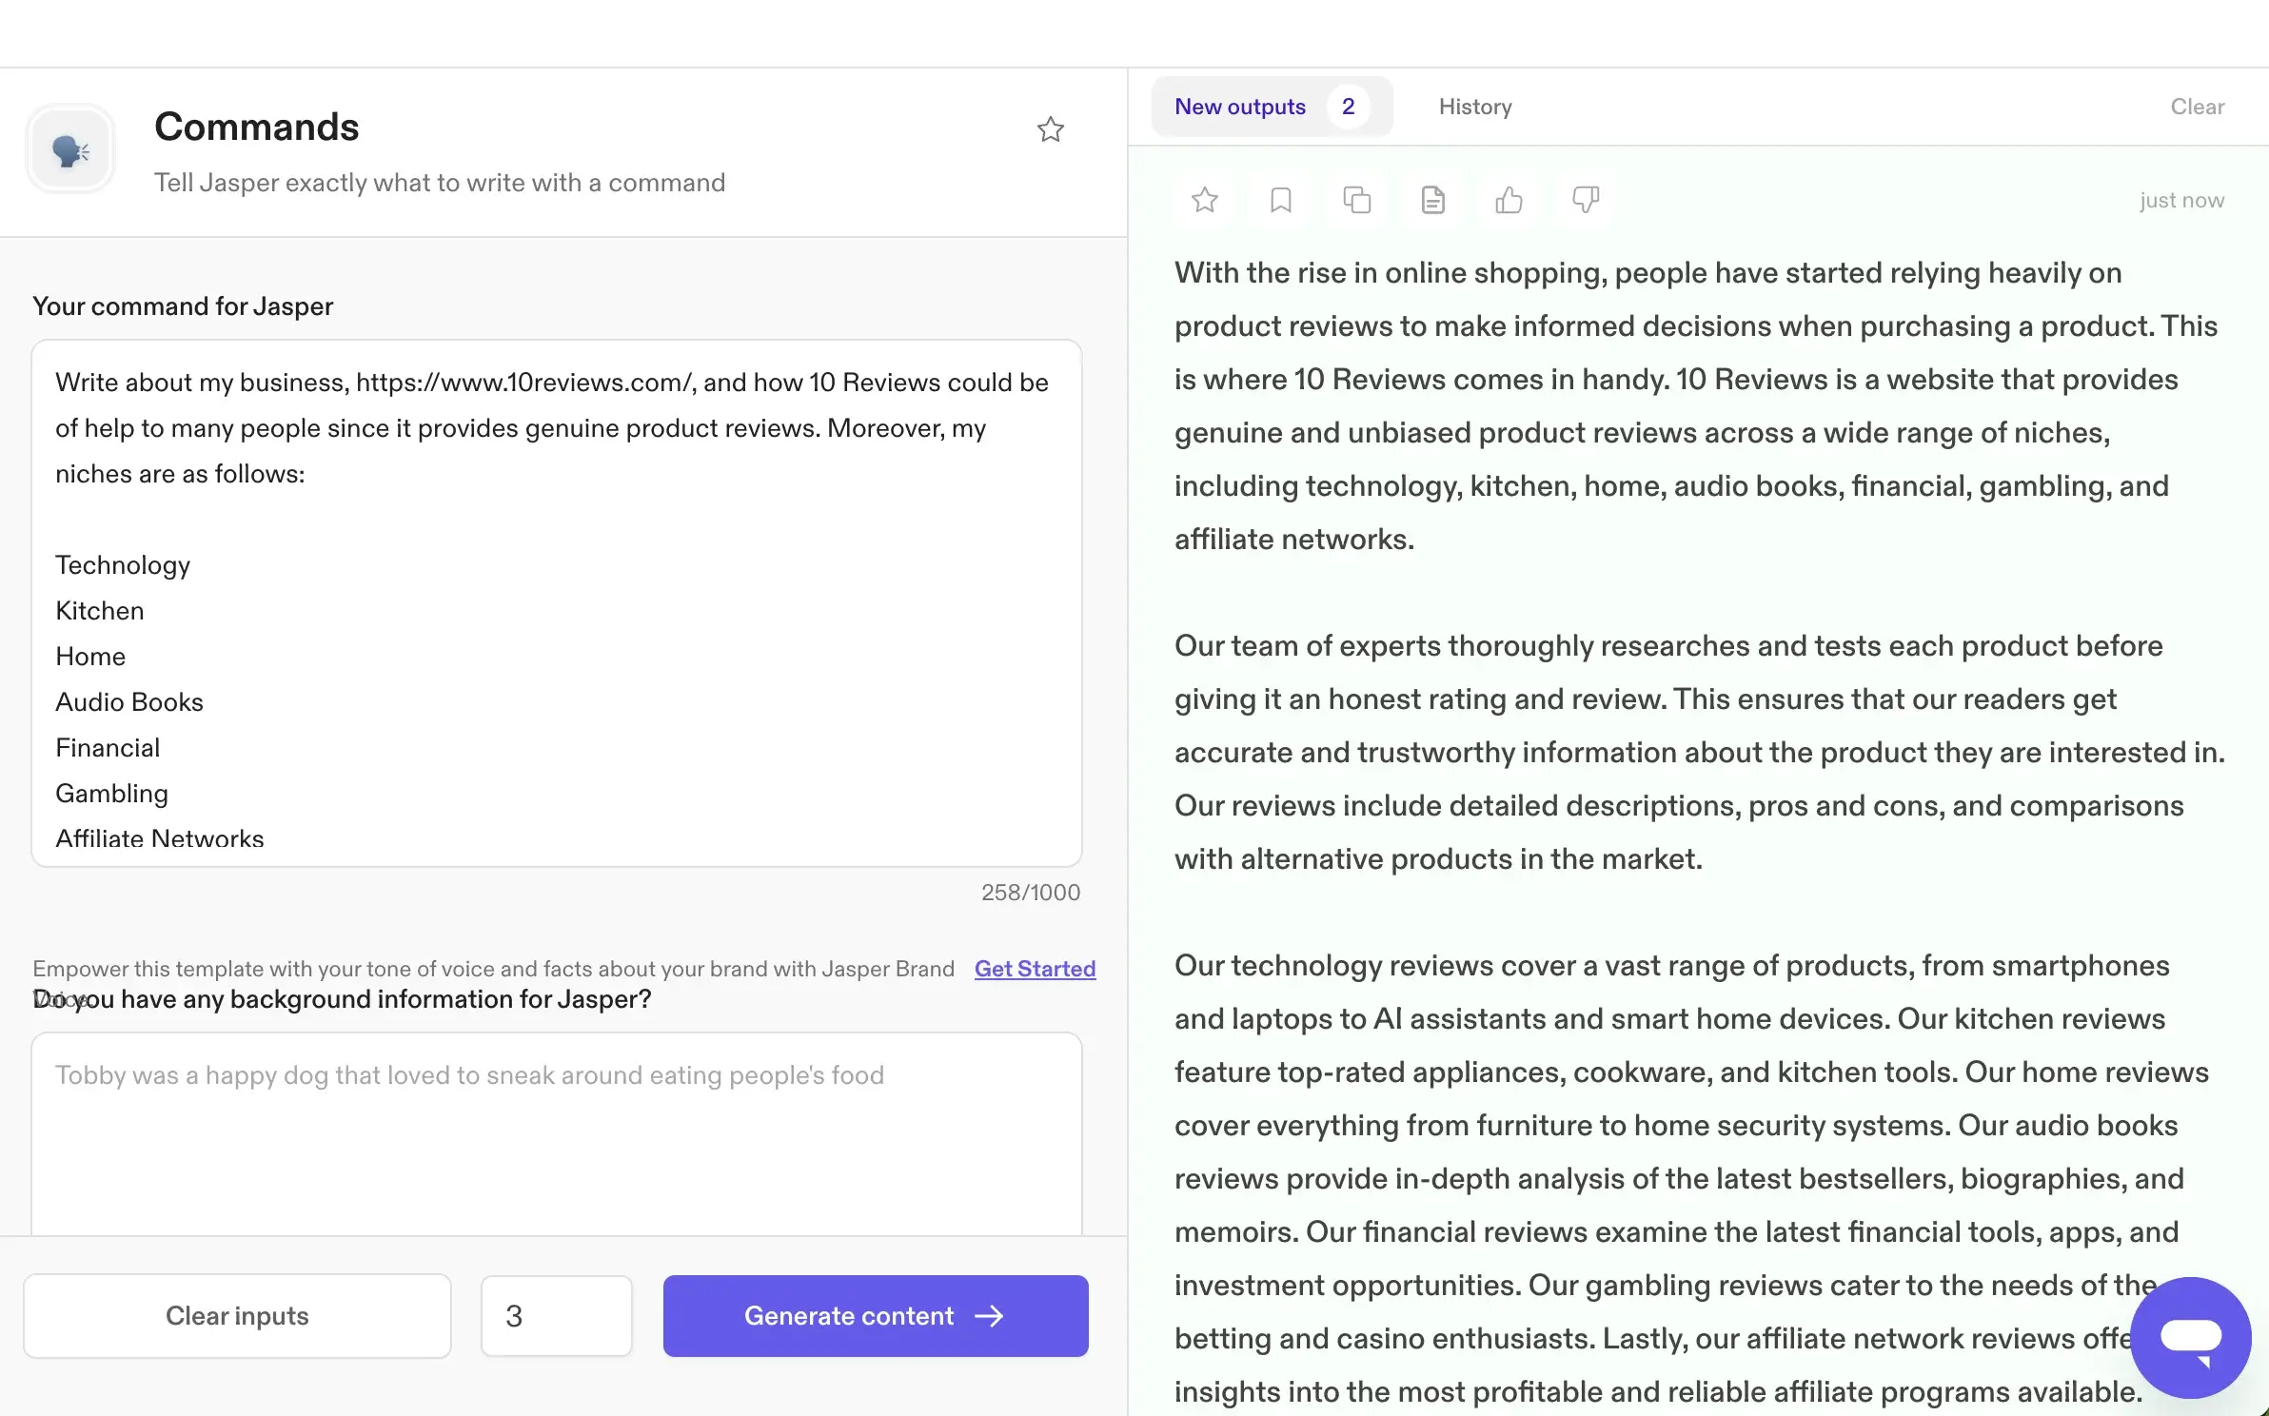Bookmark the generated output
The height and width of the screenshot is (1416, 2269).
coord(1281,200)
